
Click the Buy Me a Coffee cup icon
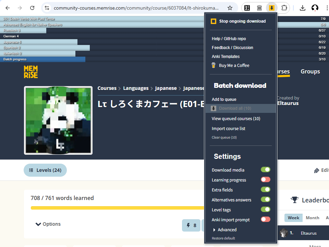click(214, 66)
